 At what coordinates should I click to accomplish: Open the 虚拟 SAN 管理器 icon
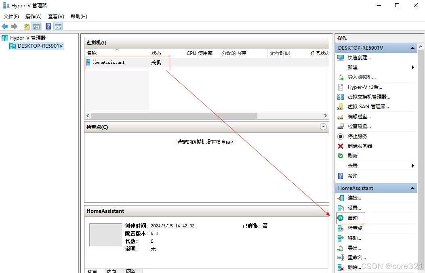pos(341,107)
